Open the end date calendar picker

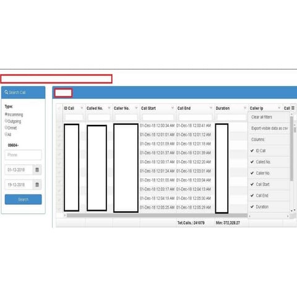pyautogui.click(x=37, y=184)
